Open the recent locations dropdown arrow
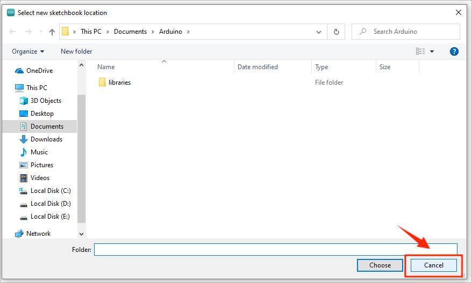The height and width of the screenshot is (283, 472). (41, 32)
